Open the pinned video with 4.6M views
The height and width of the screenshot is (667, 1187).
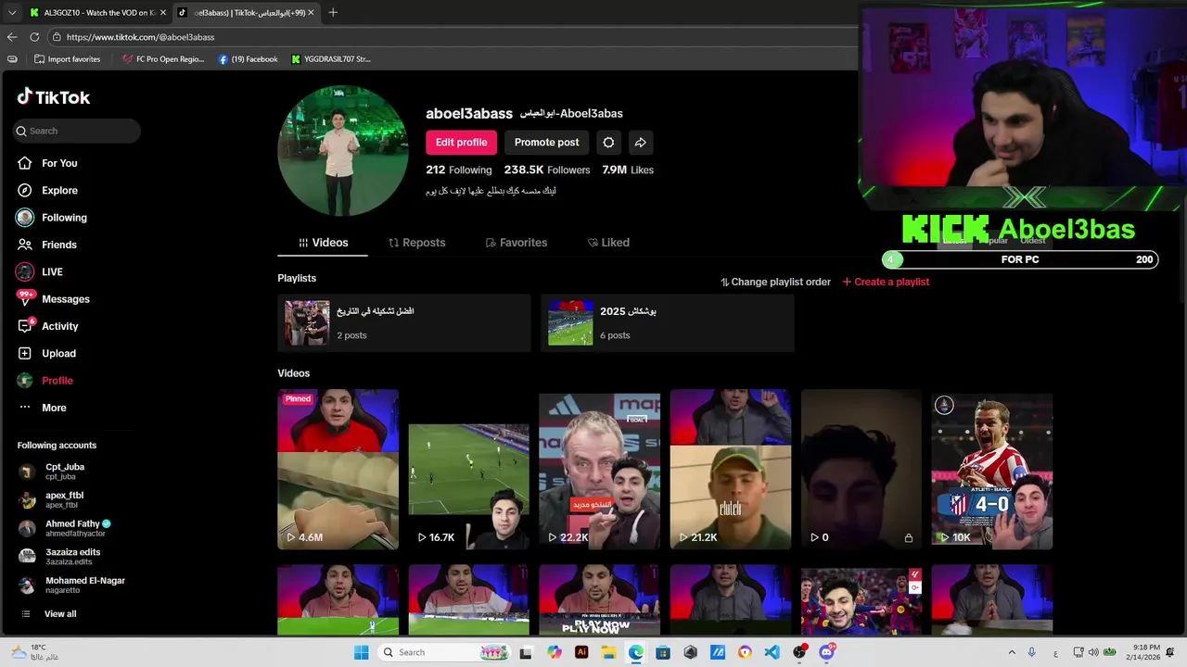[338, 470]
